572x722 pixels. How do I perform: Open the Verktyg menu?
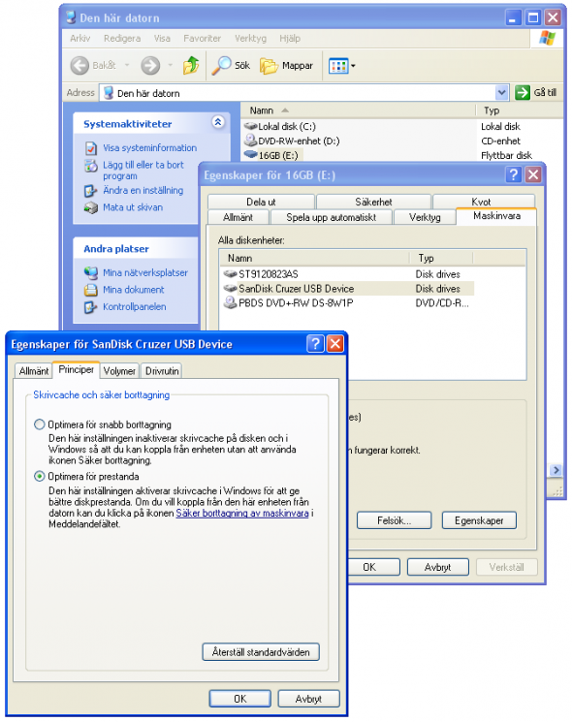tap(250, 38)
